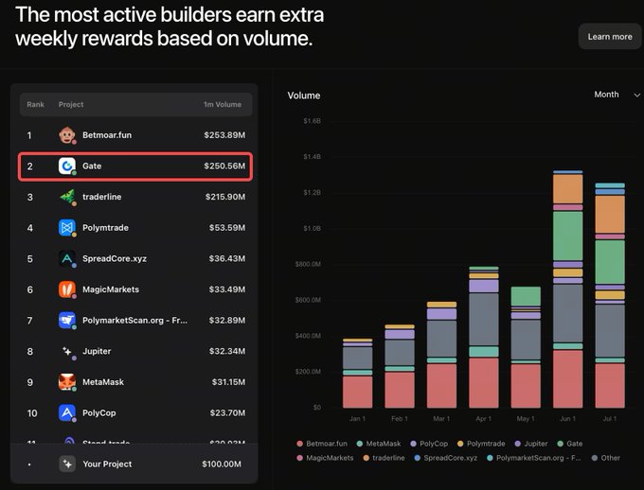Viewport: 644px width, 490px height.
Task: Click the Jun 1 green Gate bar segment
Action: 567,236
